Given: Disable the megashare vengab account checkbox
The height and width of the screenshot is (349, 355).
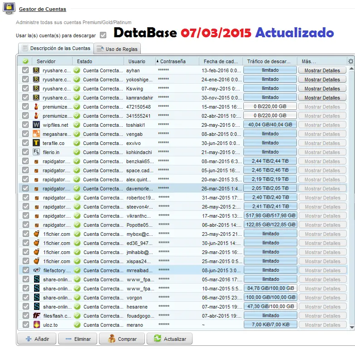Looking at the screenshot, I should 25,134.
